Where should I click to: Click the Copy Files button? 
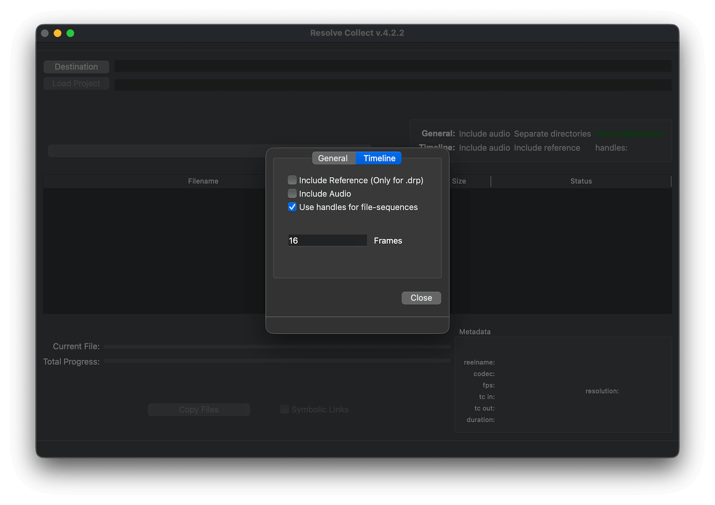[199, 410]
